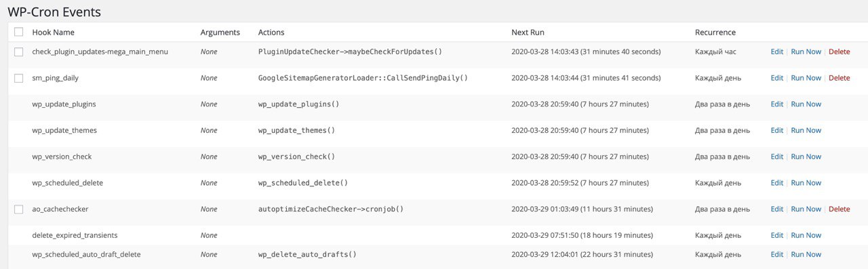The image size is (868, 269).
Task: Delete the sm_ping_daily event
Action: [x=839, y=78]
